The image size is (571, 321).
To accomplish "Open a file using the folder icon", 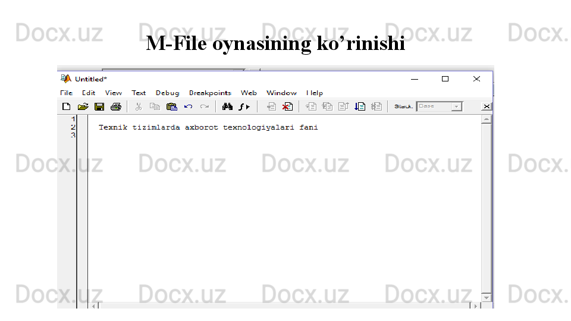I will click(83, 106).
